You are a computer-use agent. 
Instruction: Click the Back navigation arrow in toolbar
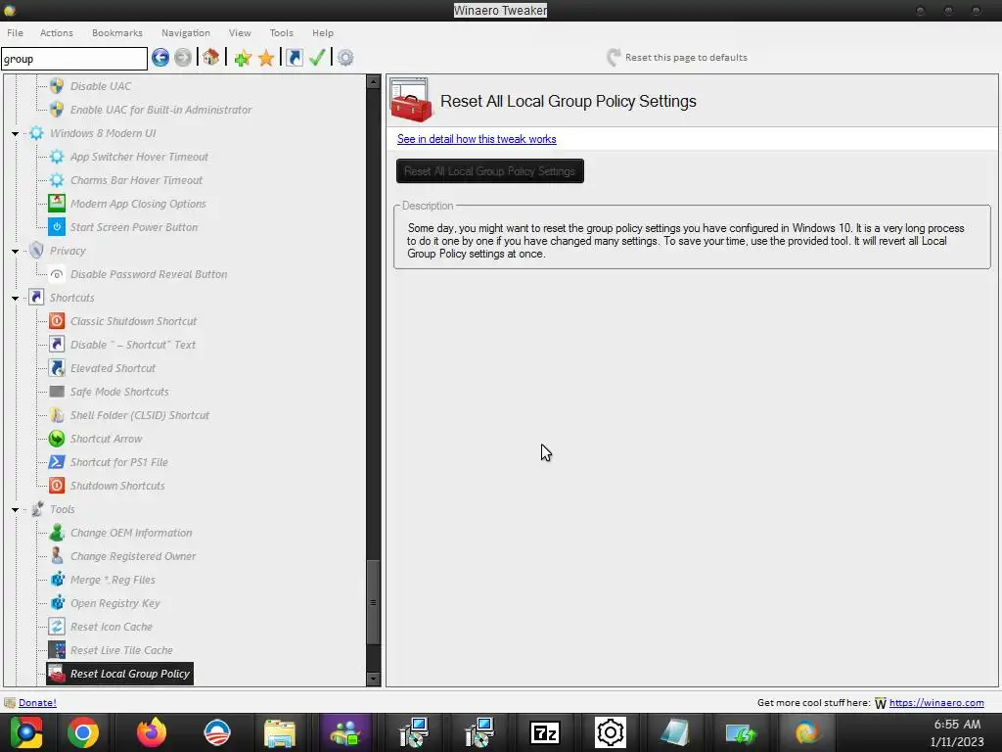pyautogui.click(x=160, y=58)
